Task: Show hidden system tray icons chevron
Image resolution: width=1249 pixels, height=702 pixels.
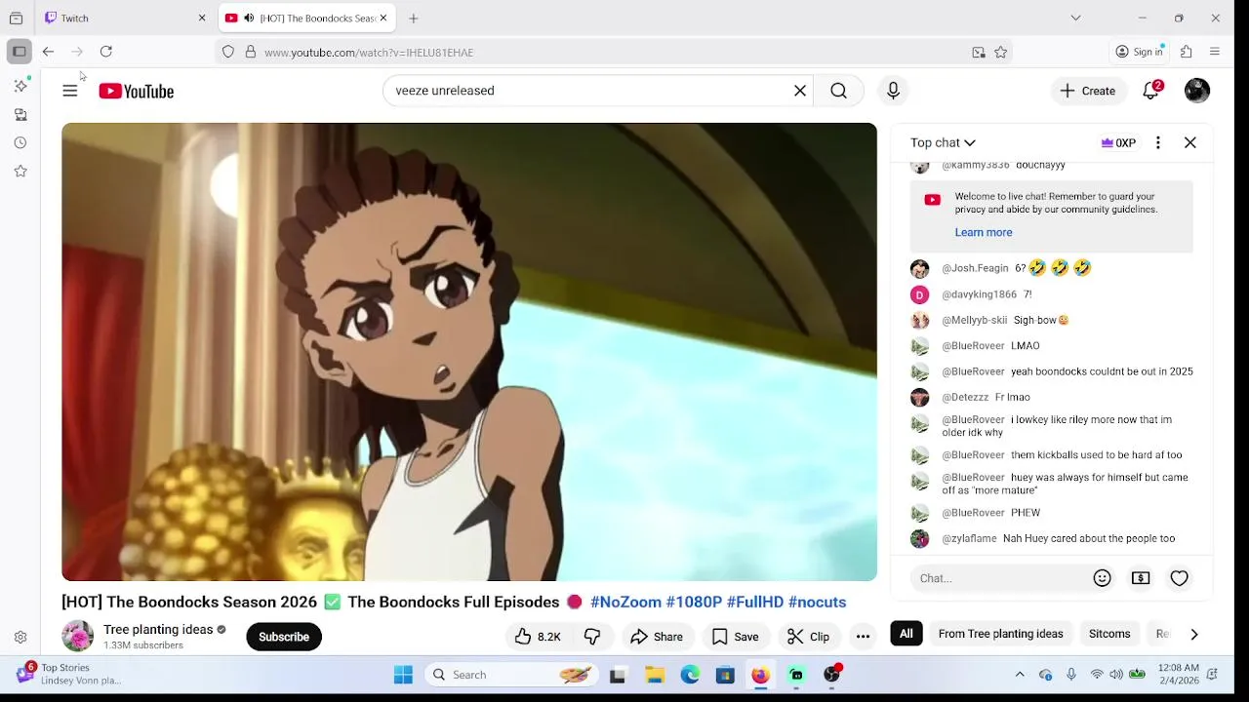Action: click(1020, 675)
